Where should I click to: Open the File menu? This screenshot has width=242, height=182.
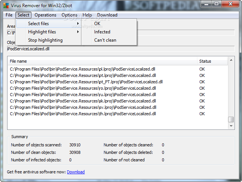coord(9,15)
